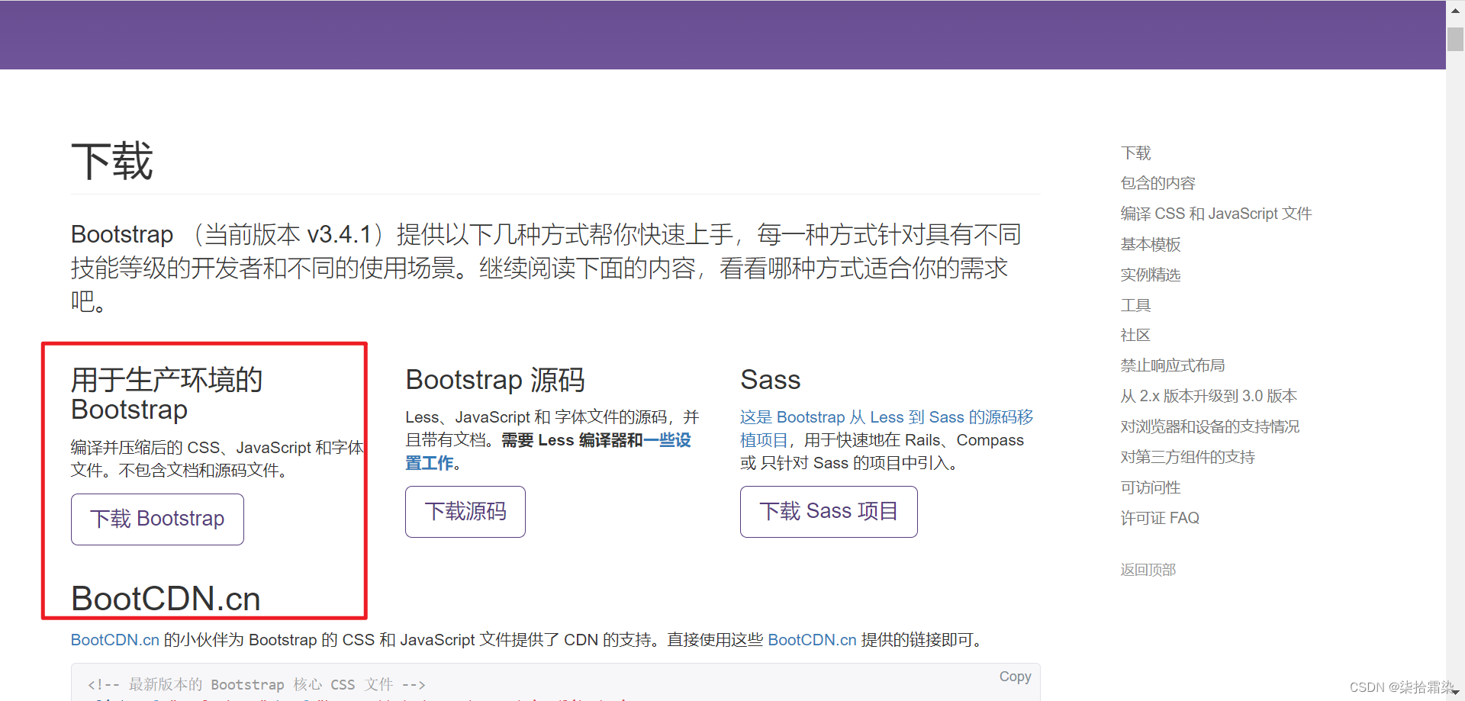Click the 下载 page heading
Viewport: 1465px width, 701px height.
[x=112, y=162]
